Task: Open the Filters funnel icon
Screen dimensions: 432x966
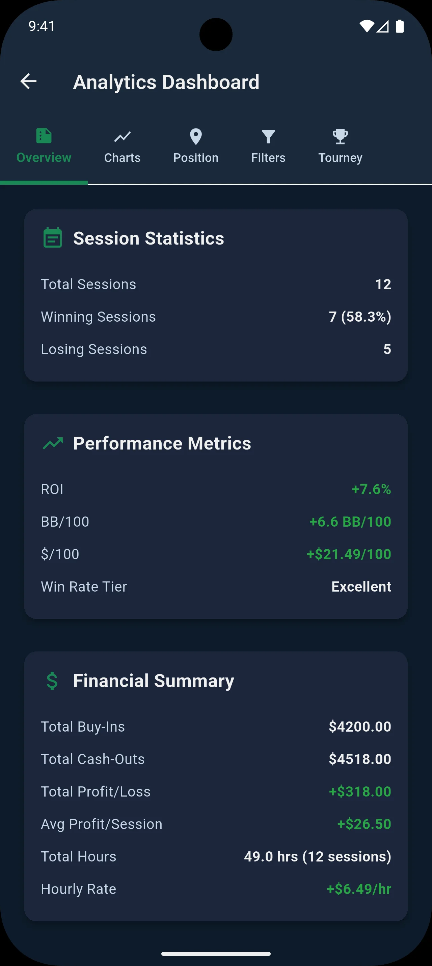Action: (x=268, y=137)
